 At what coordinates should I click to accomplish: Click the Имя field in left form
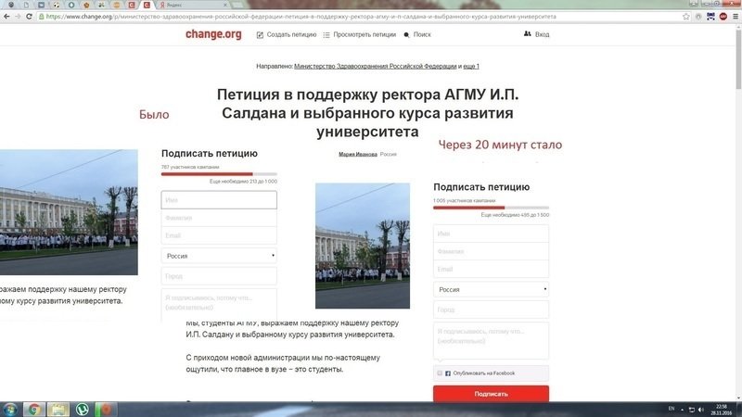click(x=219, y=200)
